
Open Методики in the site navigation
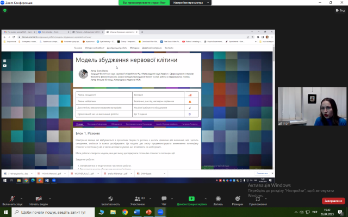pyautogui.click(x=134, y=48)
